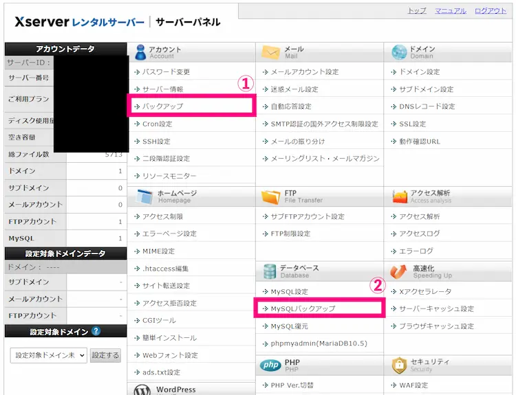516x395 pixels.
Task: Open アクセスログ
Action: (x=419, y=234)
